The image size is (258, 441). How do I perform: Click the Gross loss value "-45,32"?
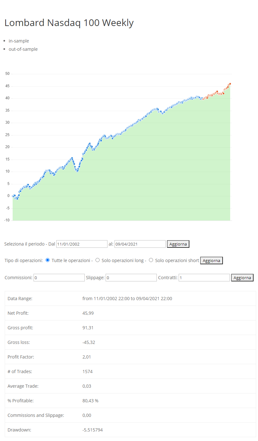click(89, 342)
